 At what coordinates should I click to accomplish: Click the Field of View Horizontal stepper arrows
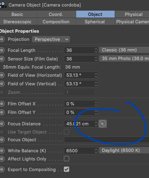point(96,75)
